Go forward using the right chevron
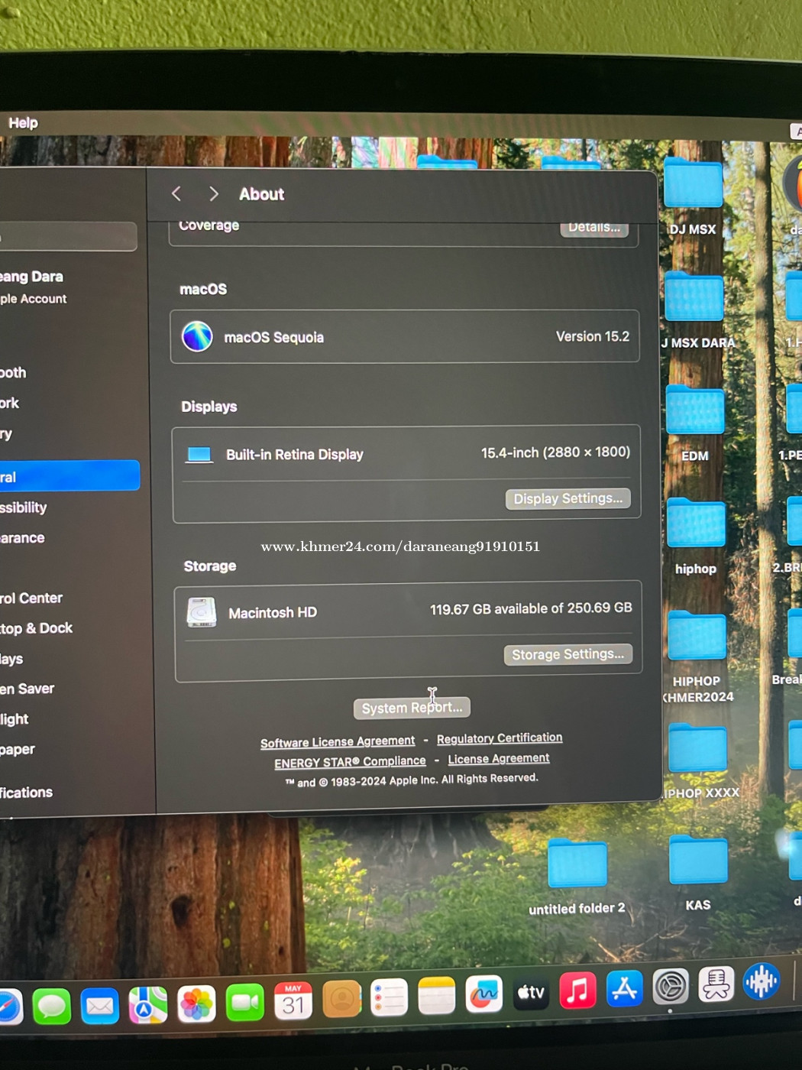The image size is (802, 1070). 214,193
